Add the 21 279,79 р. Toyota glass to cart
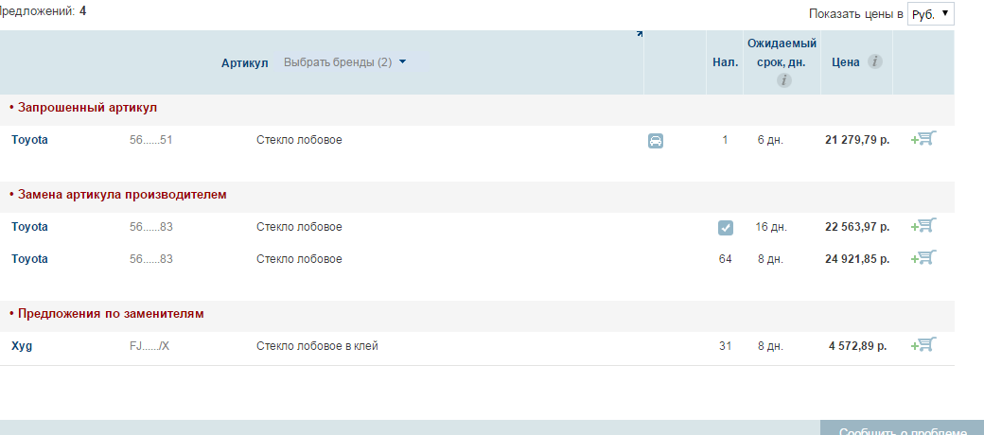The height and width of the screenshot is (435, 984). click(922, 139)
